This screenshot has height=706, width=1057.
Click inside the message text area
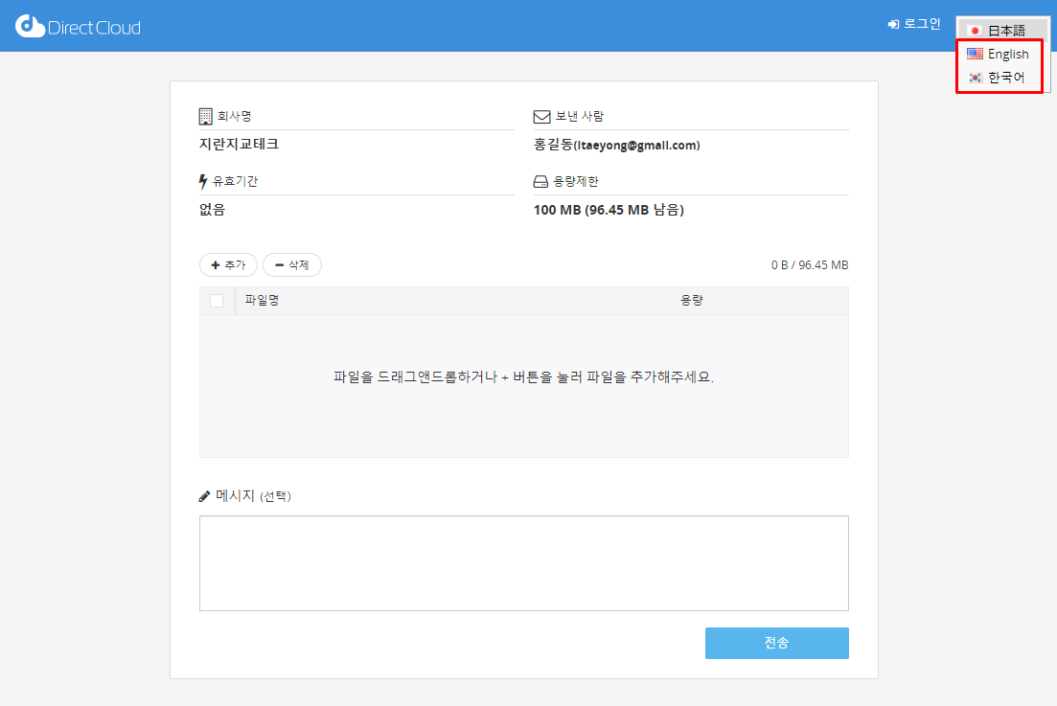click(523, 562)
